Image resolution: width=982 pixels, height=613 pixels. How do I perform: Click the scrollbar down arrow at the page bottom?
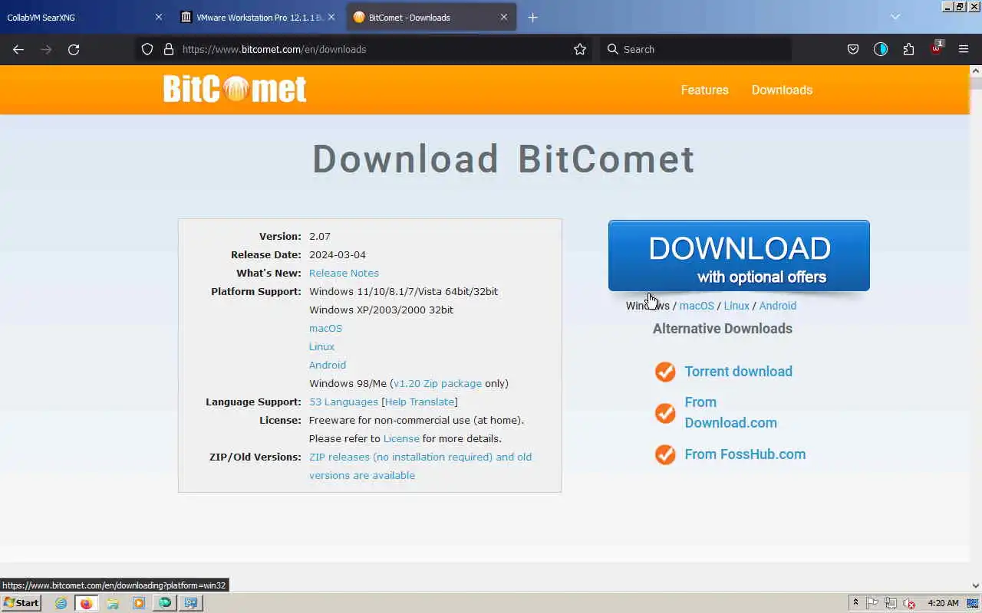click(976, 586)
